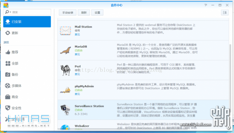The width and height of the screenshot is (234, 133).
Task: Click the 已启动 status under phpMyAdmin
Action: tap(79, 90)
